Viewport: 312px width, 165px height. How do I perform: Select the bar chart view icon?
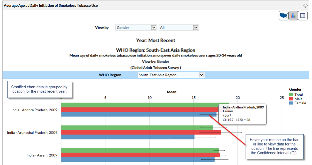[x=293, y=16]
